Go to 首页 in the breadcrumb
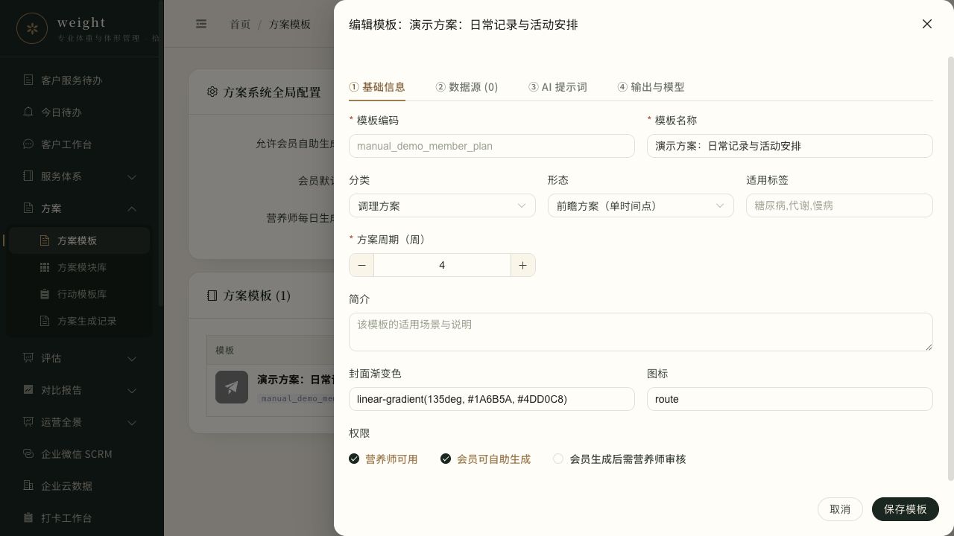 coord(240,25)
